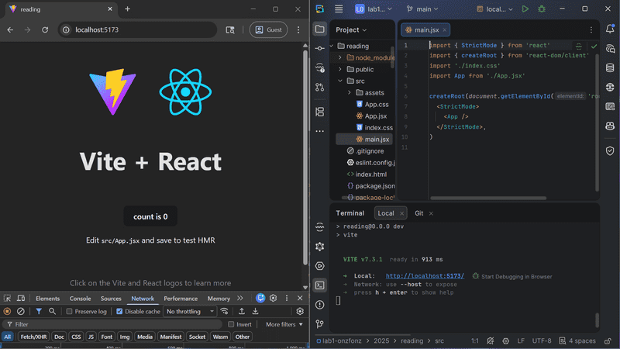Image resolution: width=620 pixels, height=349 pixels.
Task: Select the Img request type filter
Action: pos(125,337)
